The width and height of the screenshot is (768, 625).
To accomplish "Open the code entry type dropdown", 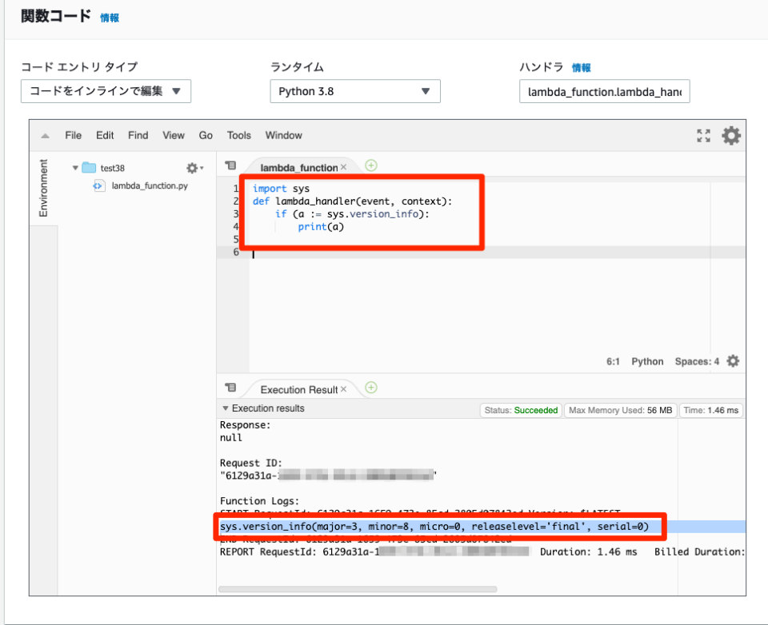I will tap(106, 91).
